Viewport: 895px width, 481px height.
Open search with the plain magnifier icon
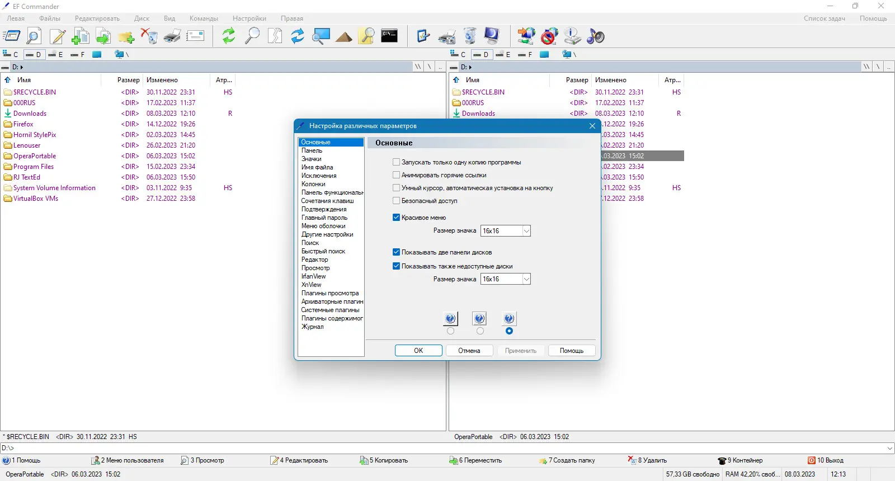coord(252,36)
